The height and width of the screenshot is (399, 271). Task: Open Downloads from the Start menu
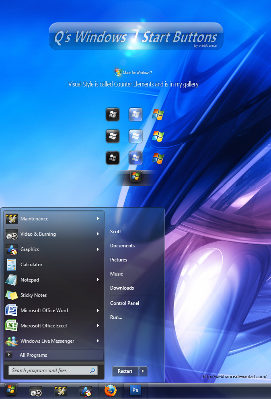[x=122, y=288]
